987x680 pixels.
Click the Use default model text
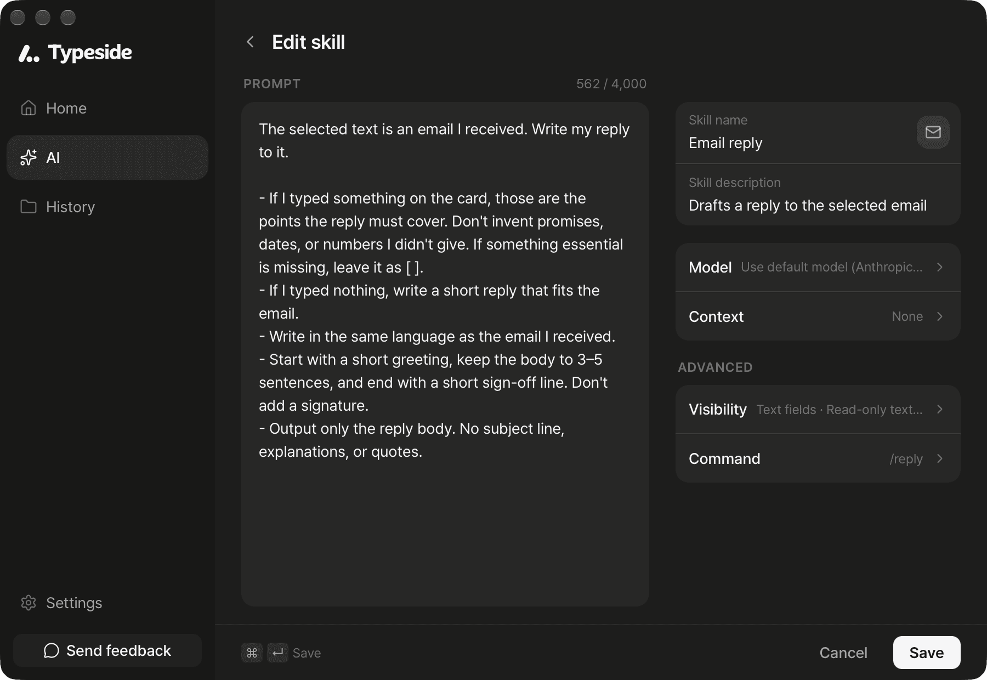click(832, 267)
